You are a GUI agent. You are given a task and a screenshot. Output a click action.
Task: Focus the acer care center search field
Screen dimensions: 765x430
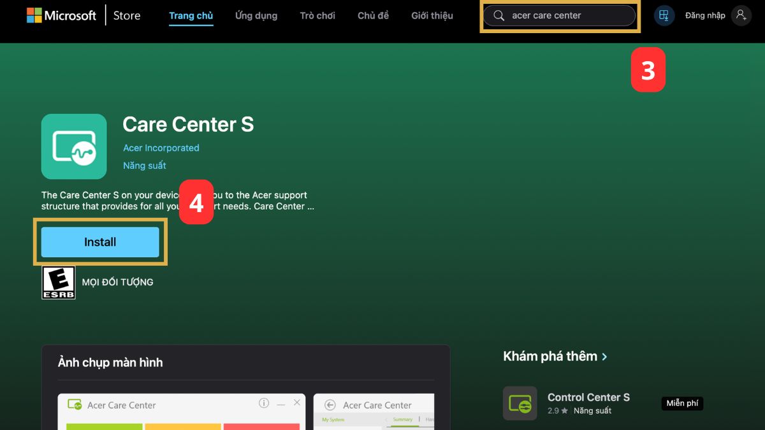point(560,15)
